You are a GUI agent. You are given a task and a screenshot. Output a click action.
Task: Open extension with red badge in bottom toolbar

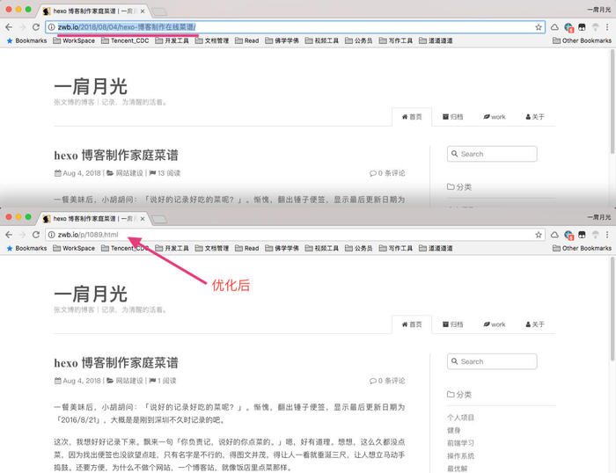point(568,235)
